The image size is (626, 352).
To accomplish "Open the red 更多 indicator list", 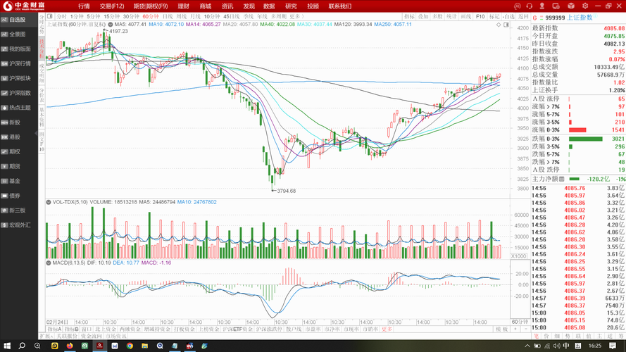I will click(387, 329).
